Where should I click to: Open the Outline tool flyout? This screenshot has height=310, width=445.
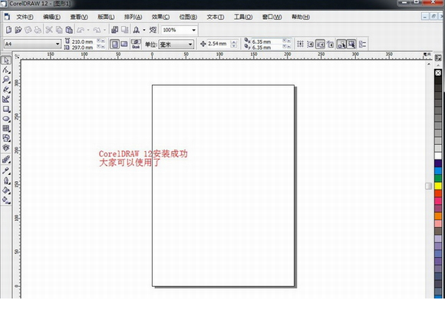pyautogui.click(x=6, y=180)
